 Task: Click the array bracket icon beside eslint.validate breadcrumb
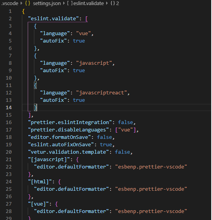tap(70, 3)
